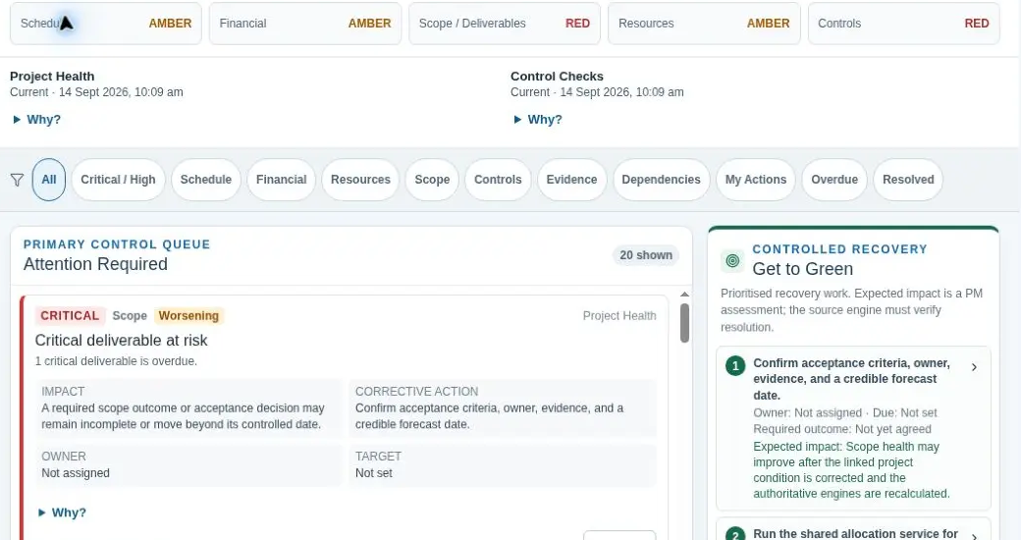Click the Attention Required heading
This screenshot has width=1021, height=540.
(x=96, y=264)
